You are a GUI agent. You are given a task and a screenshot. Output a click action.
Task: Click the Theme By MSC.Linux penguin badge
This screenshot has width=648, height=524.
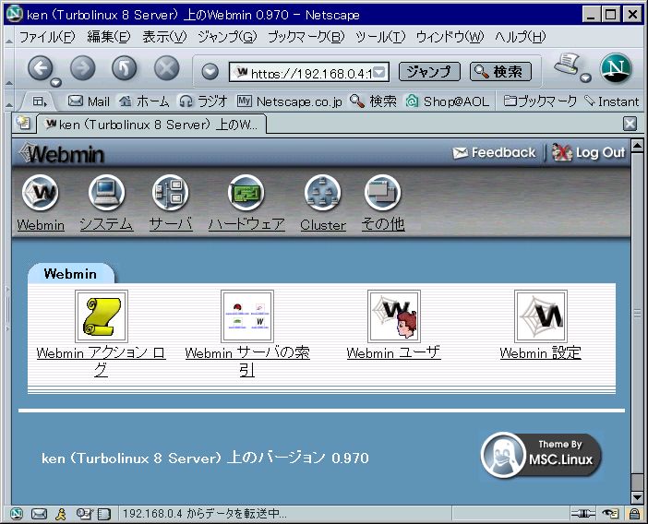click(541, 456)
